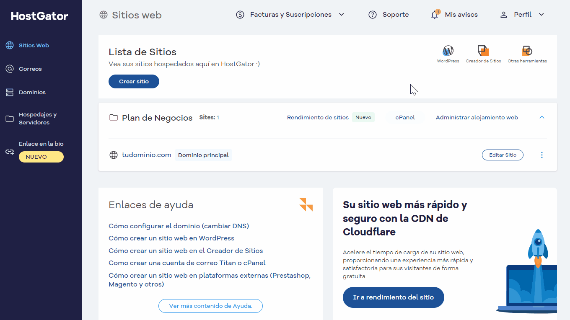Screen dimensions: 570x320
Task: Click the HostGator logo
Action: tap(39, 16)
